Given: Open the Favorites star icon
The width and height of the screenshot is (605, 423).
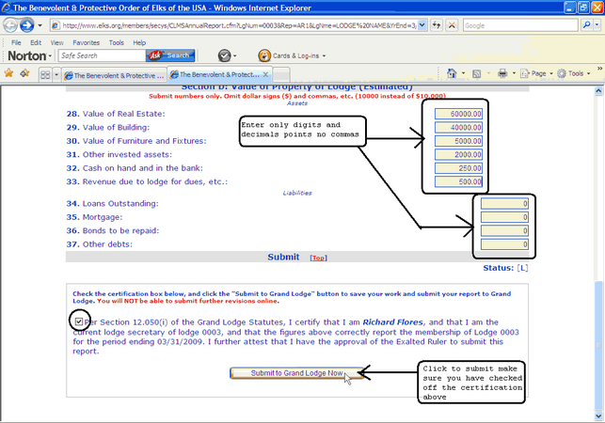Looking at the screenshot, I should click(9, 73).
